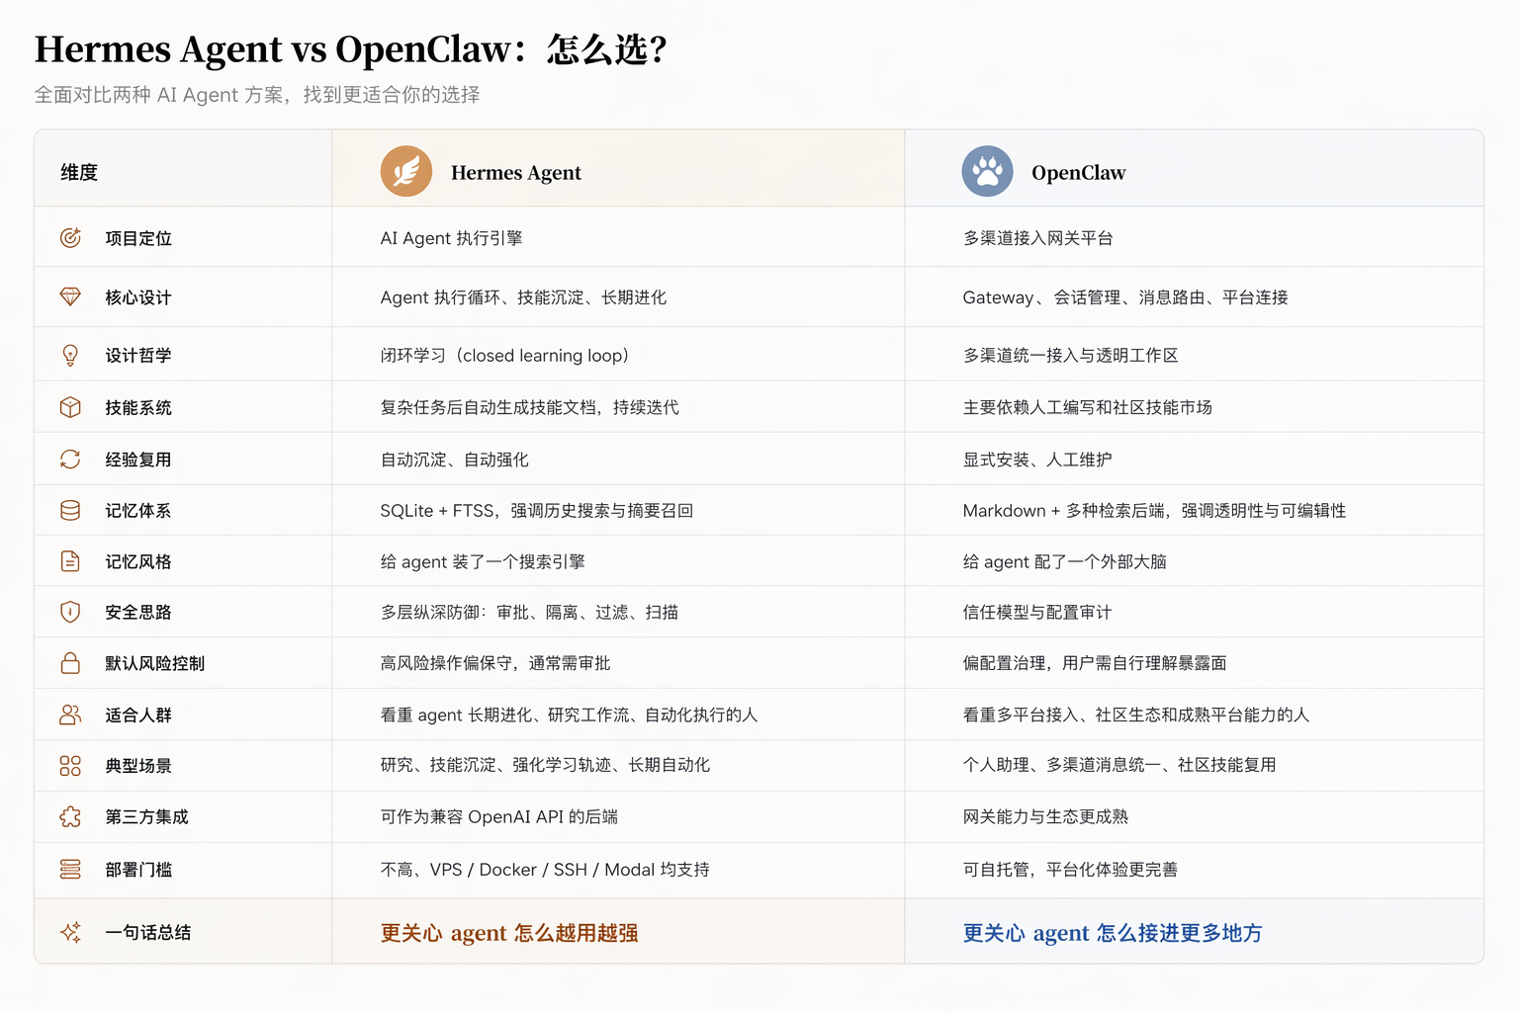This screenshot has width=1519, height=1012.
Task: Click the grid icon beside 典型场景
Action: click(x=70, y=766)
